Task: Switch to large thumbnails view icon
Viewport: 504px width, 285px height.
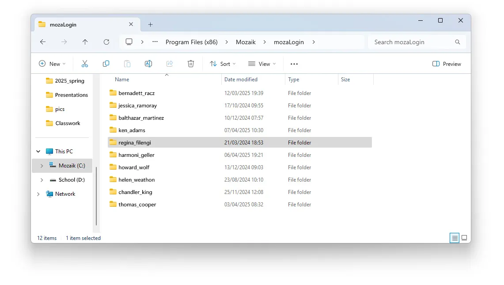Action: pyautogui.click(x=464, y=238)
